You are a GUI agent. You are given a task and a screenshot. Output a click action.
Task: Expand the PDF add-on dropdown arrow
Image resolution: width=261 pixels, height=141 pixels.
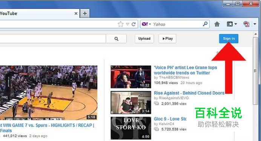click(x=255, y=24)
